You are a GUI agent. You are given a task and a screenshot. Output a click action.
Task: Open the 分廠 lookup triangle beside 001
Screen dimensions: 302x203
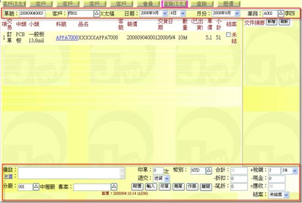point(36,187)
